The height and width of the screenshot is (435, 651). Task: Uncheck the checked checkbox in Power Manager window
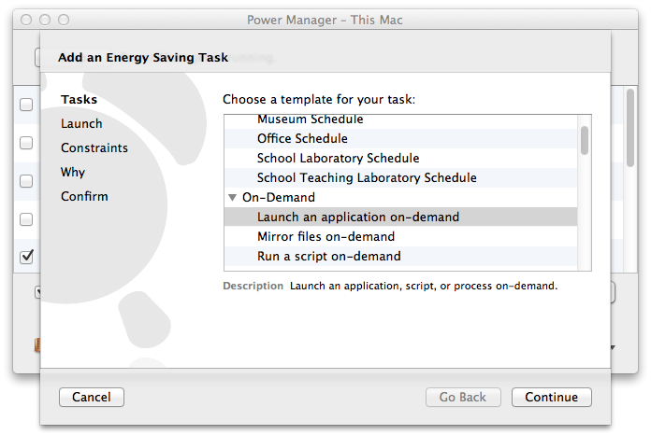pyautogui.click(x=26, y=257)
